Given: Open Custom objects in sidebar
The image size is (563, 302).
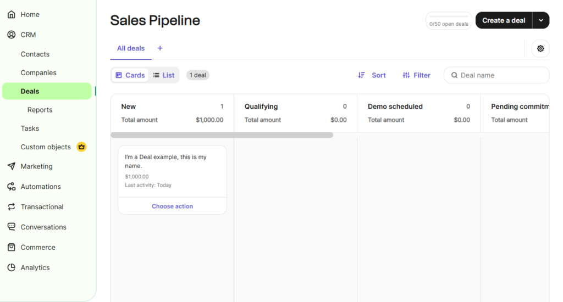Looking at the screenshot, I should click(46, 147).
